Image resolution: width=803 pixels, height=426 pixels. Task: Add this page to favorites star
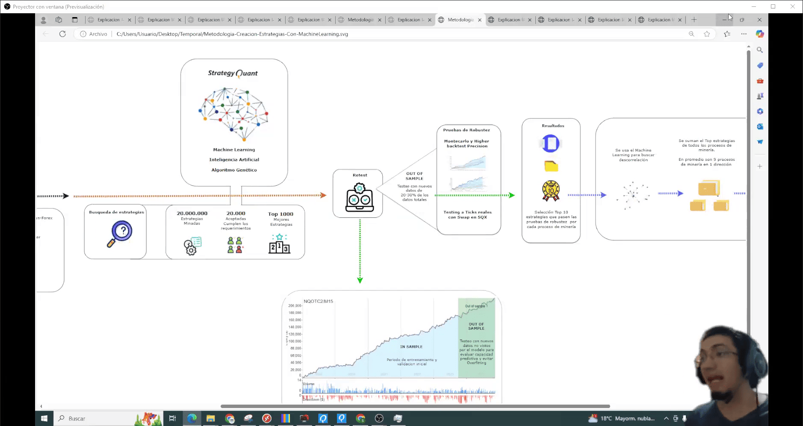coord(707,34)
